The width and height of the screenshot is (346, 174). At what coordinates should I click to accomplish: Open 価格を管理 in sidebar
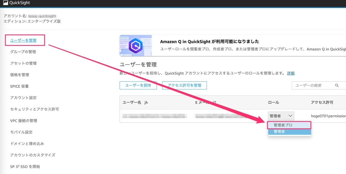click(x=20, y=75)
